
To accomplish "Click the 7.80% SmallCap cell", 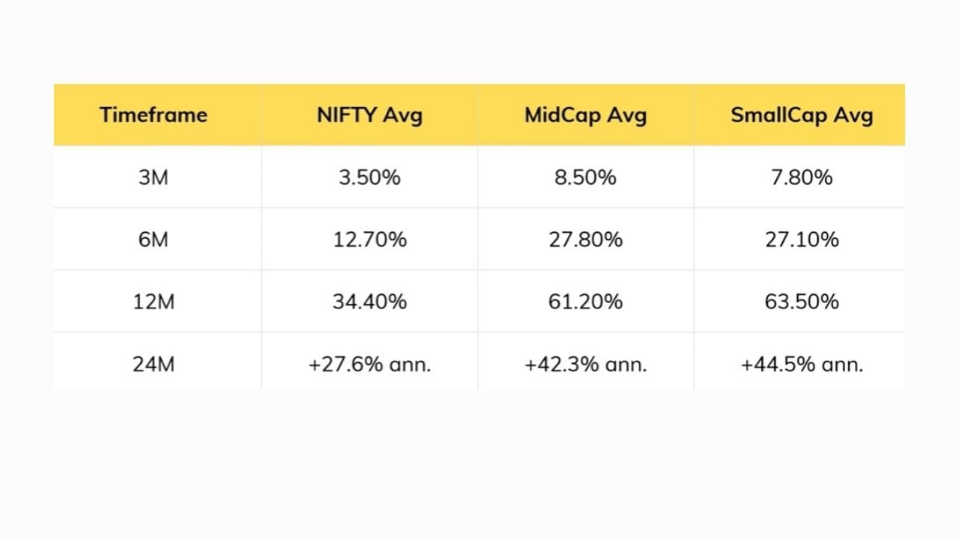I will pyautogui.click(x=802, y=177).
